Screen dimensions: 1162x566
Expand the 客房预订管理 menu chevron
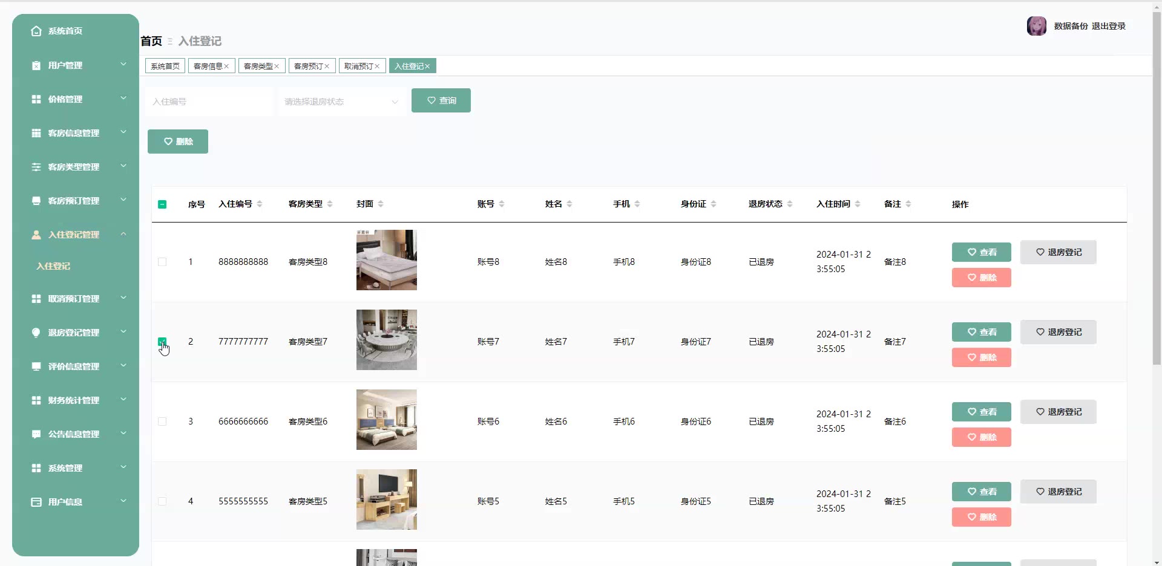[123, 200]
